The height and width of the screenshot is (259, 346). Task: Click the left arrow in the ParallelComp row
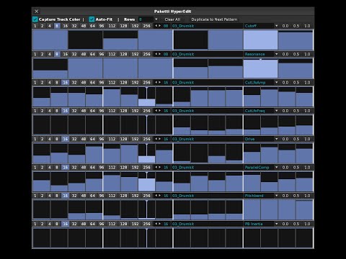coord(156,167)
